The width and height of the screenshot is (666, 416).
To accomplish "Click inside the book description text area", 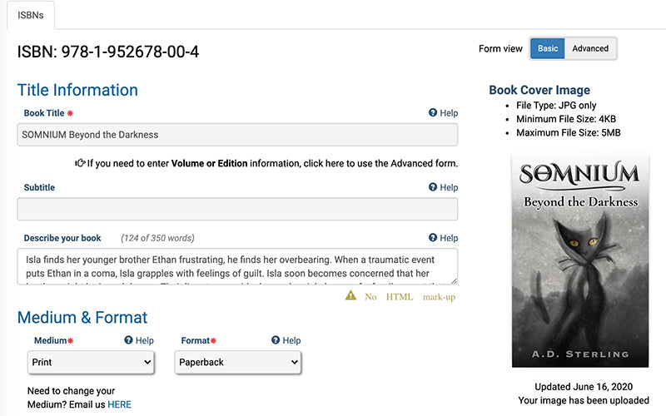I will tap(237, 266).
